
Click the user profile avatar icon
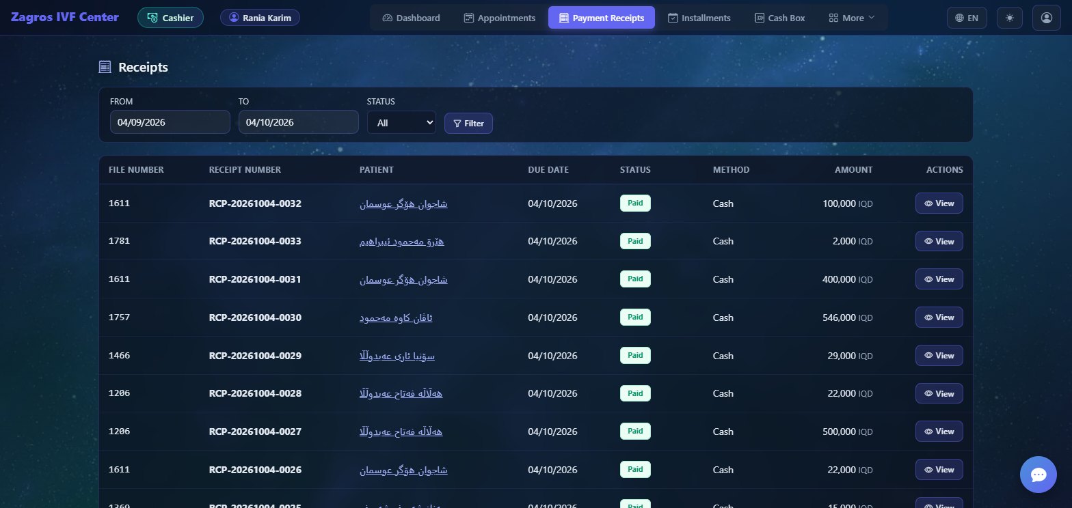pos(1046,18)
